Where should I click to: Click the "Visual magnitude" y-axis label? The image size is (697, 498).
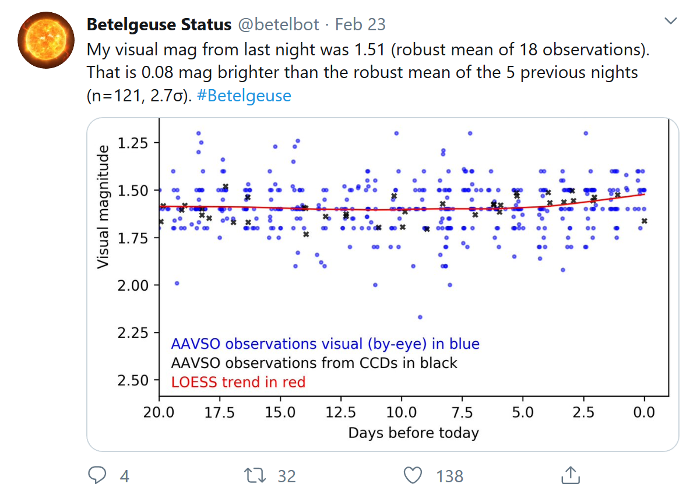pyautogui.click(x=103, y=208)
